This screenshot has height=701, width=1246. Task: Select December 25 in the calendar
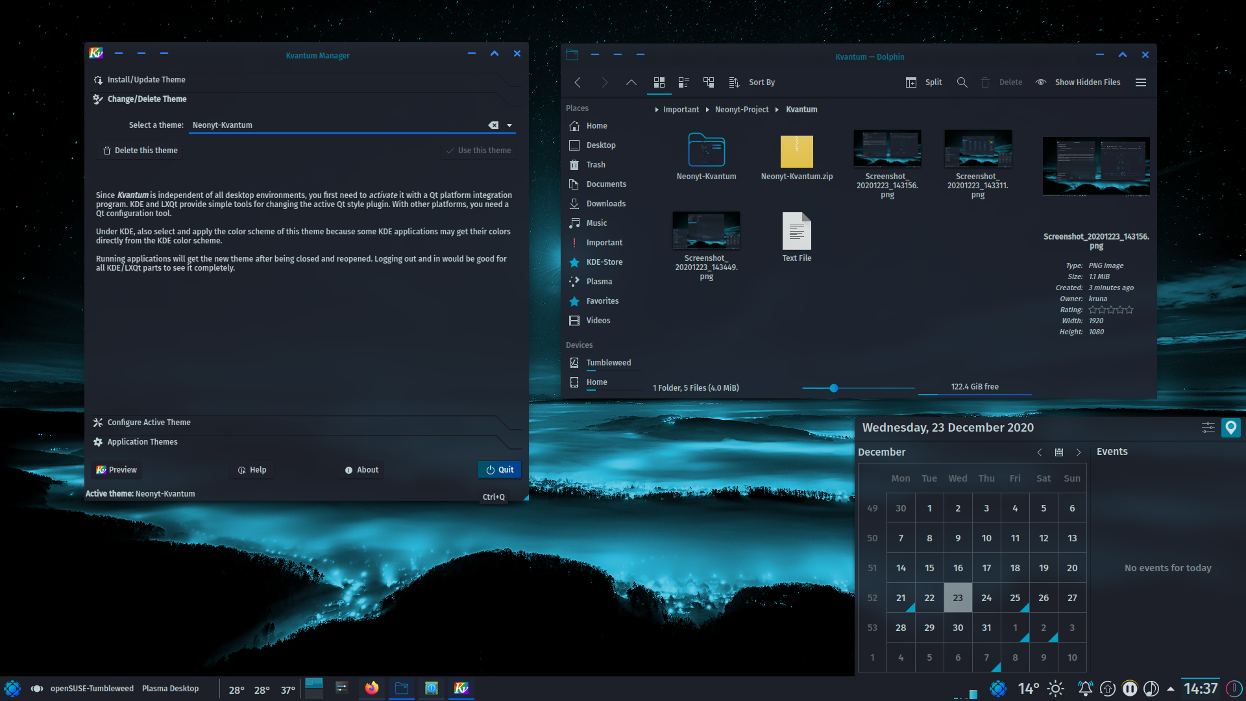[x=1015, y=598]
